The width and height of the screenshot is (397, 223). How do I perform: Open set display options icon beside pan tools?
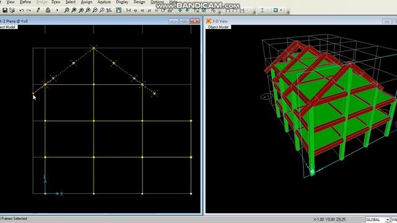pos(118,10)
